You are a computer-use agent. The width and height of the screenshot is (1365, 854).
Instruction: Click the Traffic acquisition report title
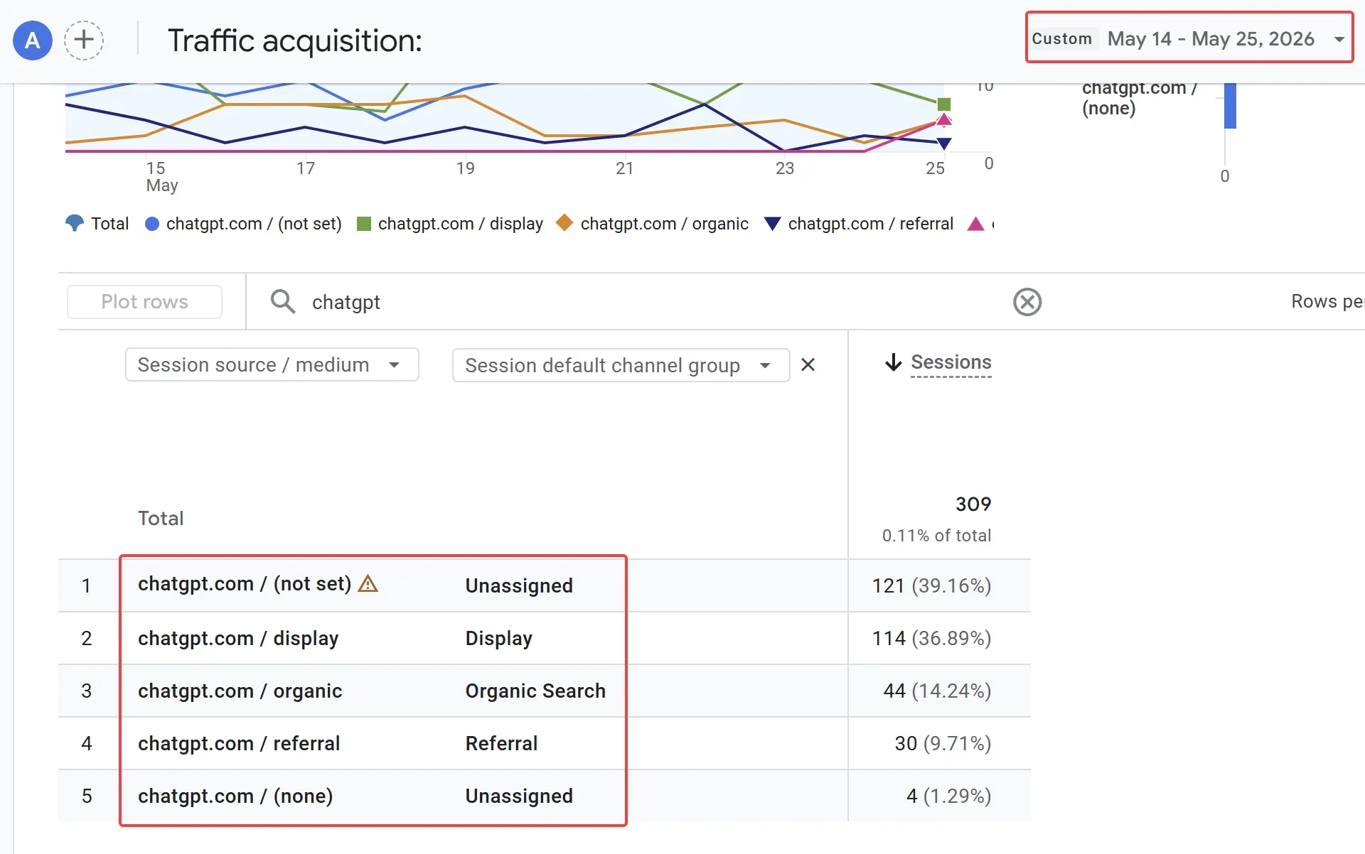click(x=294, y=40)
